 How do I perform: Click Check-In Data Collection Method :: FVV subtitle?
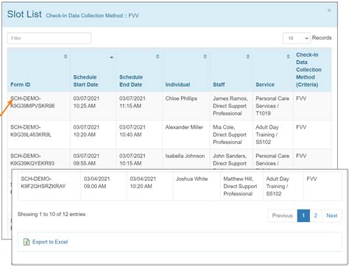(93, 15)
